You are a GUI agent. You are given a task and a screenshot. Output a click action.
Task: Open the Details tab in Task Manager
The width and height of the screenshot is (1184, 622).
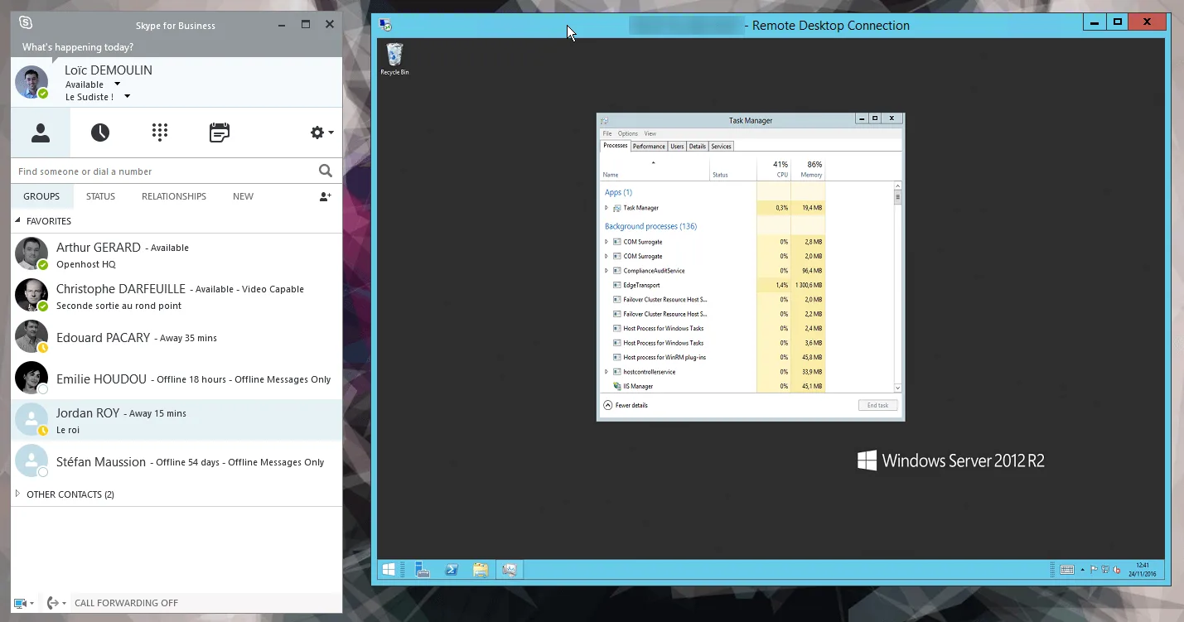[x=698, y=146]
